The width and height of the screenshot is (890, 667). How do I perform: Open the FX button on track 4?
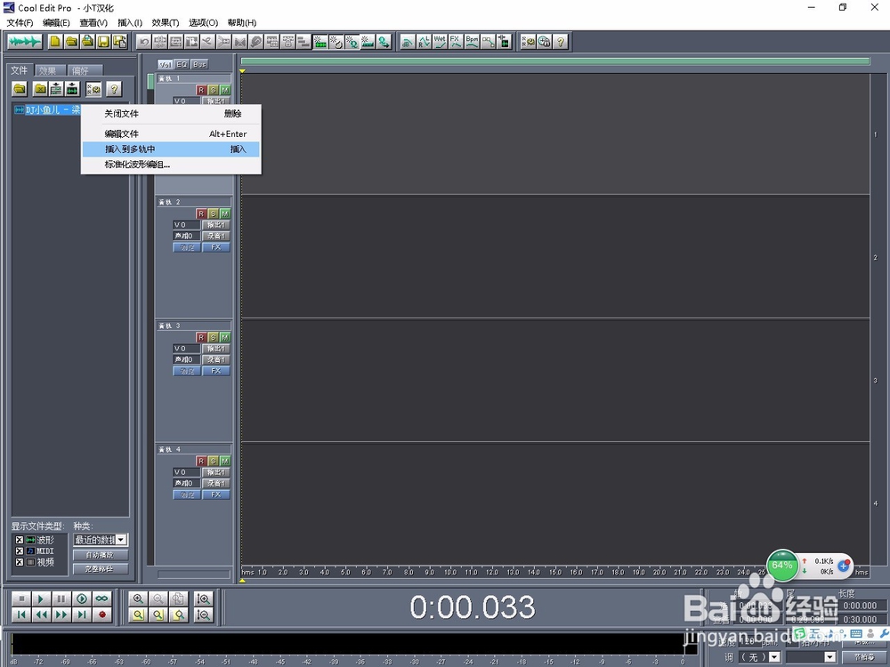[215, 494]
